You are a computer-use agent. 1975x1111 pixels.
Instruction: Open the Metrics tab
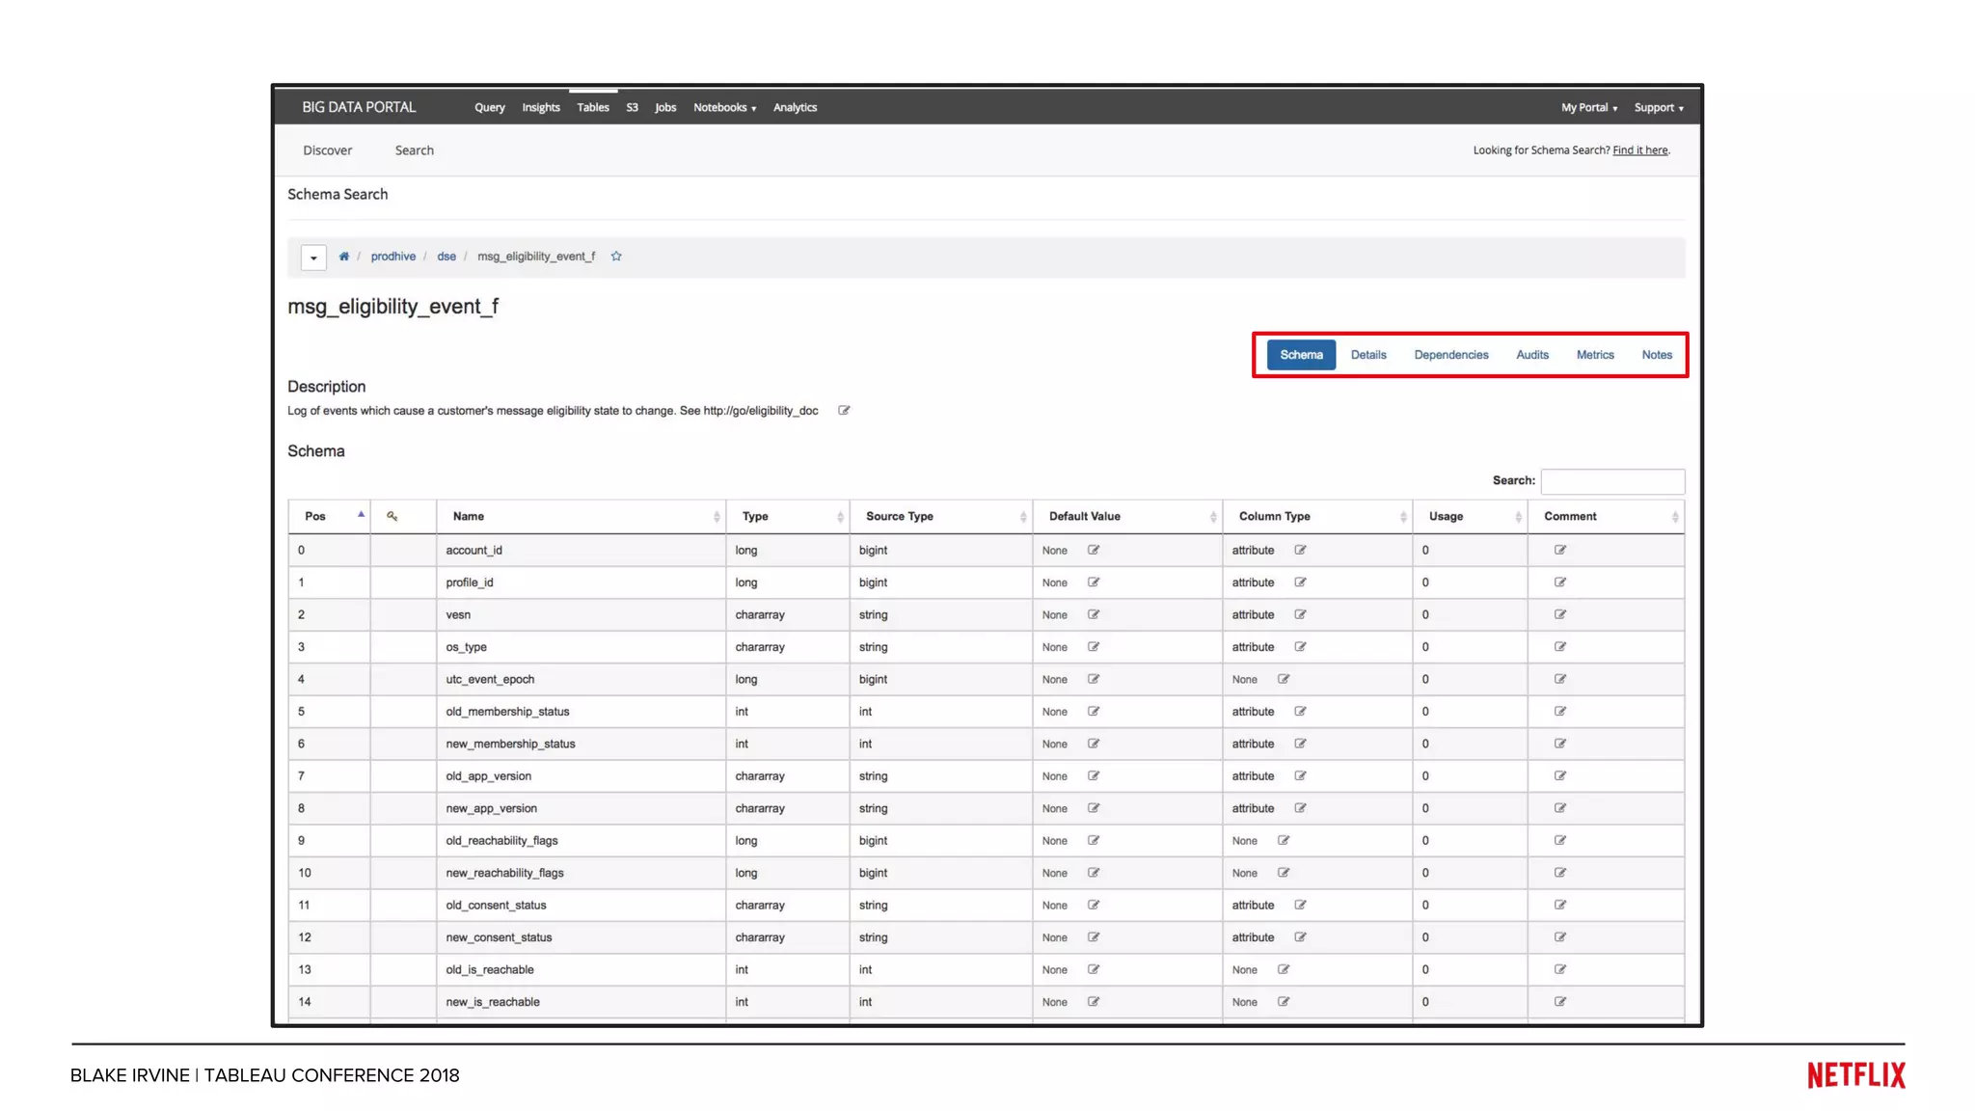(1594, 355)
